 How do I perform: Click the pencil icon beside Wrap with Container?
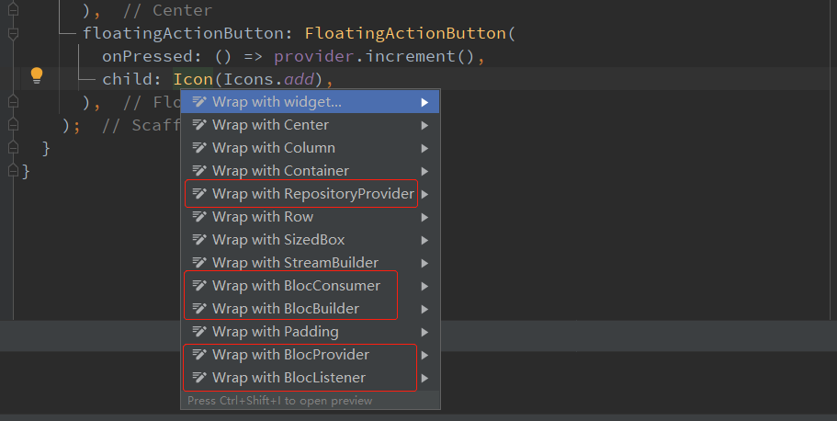point(199,171)
